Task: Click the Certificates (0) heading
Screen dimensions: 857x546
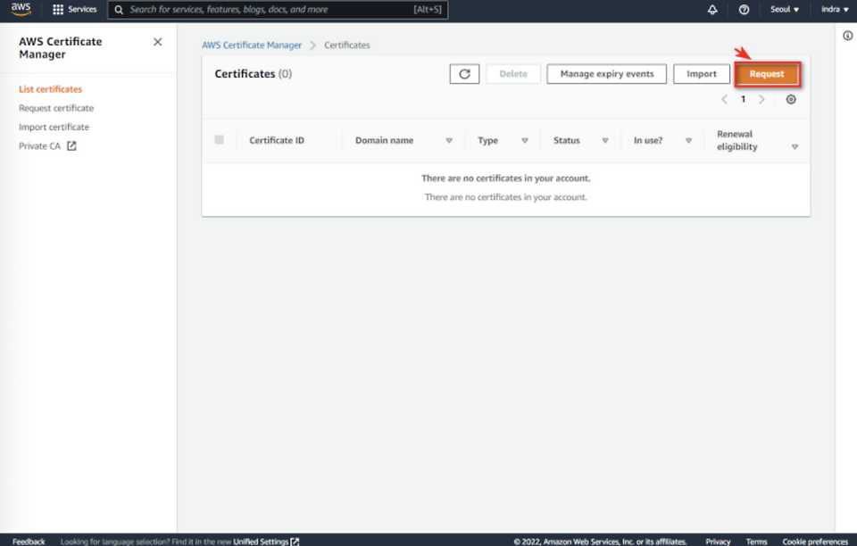Action: 253,74
